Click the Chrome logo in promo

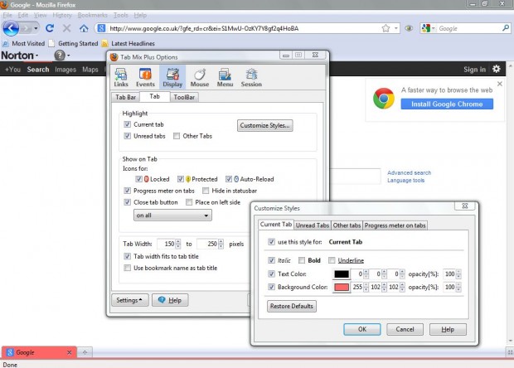click(x=384, y=98)
